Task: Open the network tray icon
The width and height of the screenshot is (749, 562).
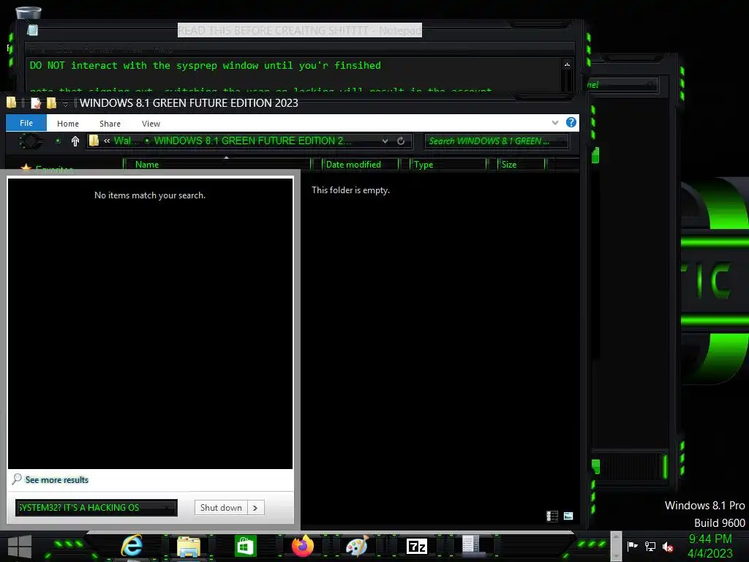Action: [x=650, y=546]
